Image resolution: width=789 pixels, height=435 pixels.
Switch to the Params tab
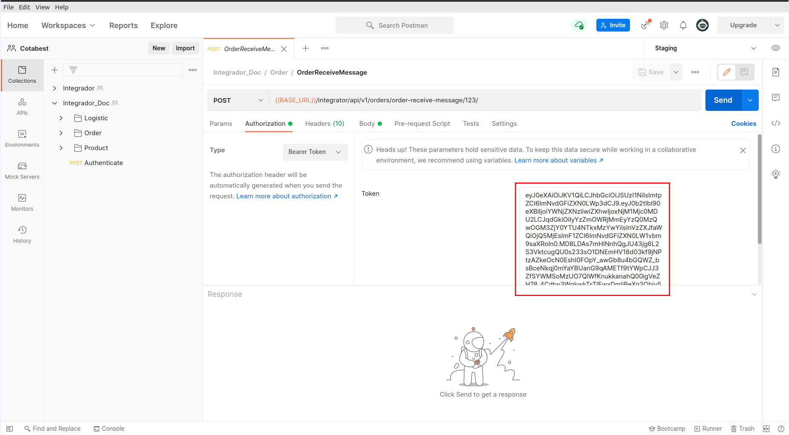point(221,124)
